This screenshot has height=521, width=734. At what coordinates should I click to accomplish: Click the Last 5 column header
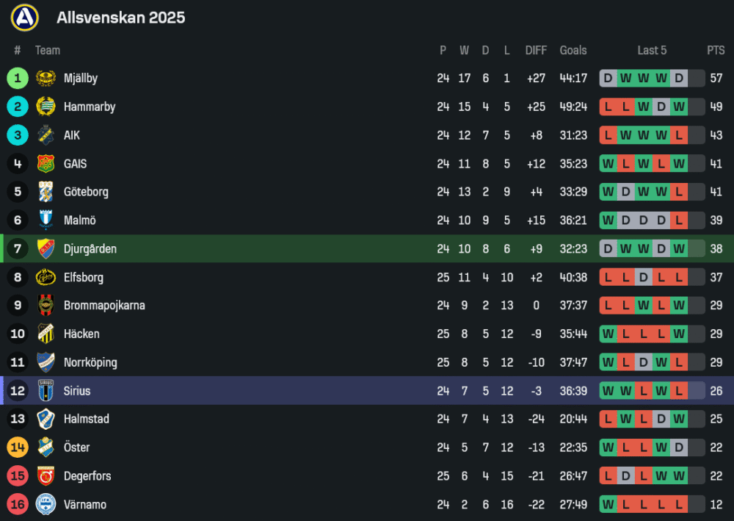(x=652, y=50)
